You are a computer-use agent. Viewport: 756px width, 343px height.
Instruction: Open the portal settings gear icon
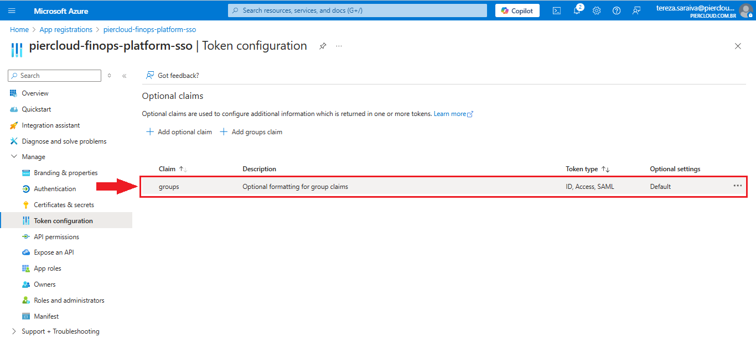point(597,10)
